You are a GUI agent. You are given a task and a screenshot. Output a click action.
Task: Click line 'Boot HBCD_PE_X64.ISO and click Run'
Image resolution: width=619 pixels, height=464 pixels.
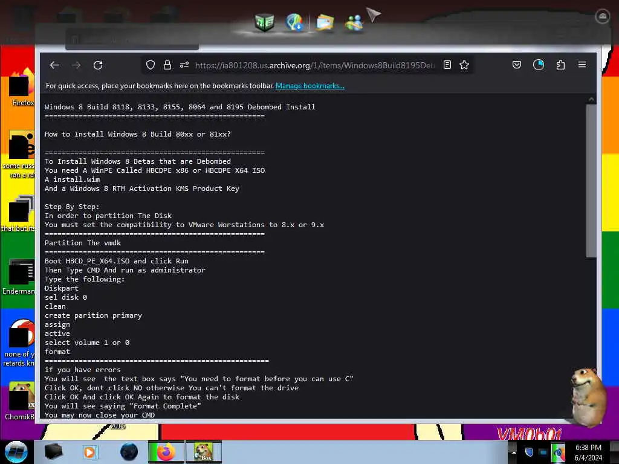click(x=117, y=261)
